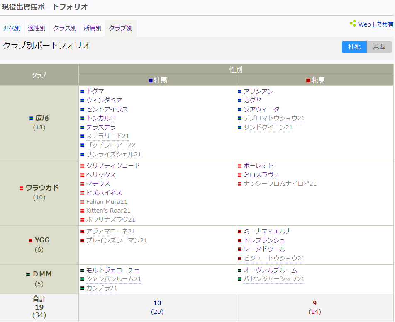Switch to the 世代別 tab

point(12,28)
